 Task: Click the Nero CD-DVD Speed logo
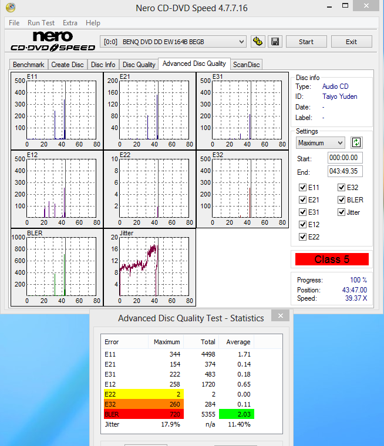53,42
